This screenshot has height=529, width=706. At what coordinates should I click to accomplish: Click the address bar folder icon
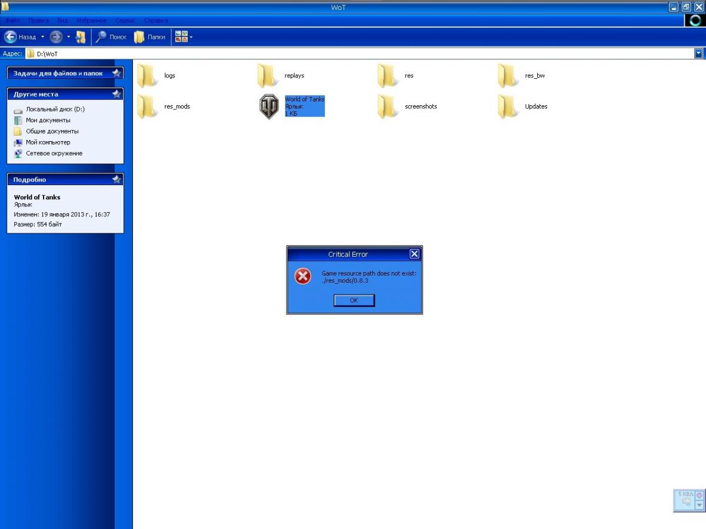30,53
